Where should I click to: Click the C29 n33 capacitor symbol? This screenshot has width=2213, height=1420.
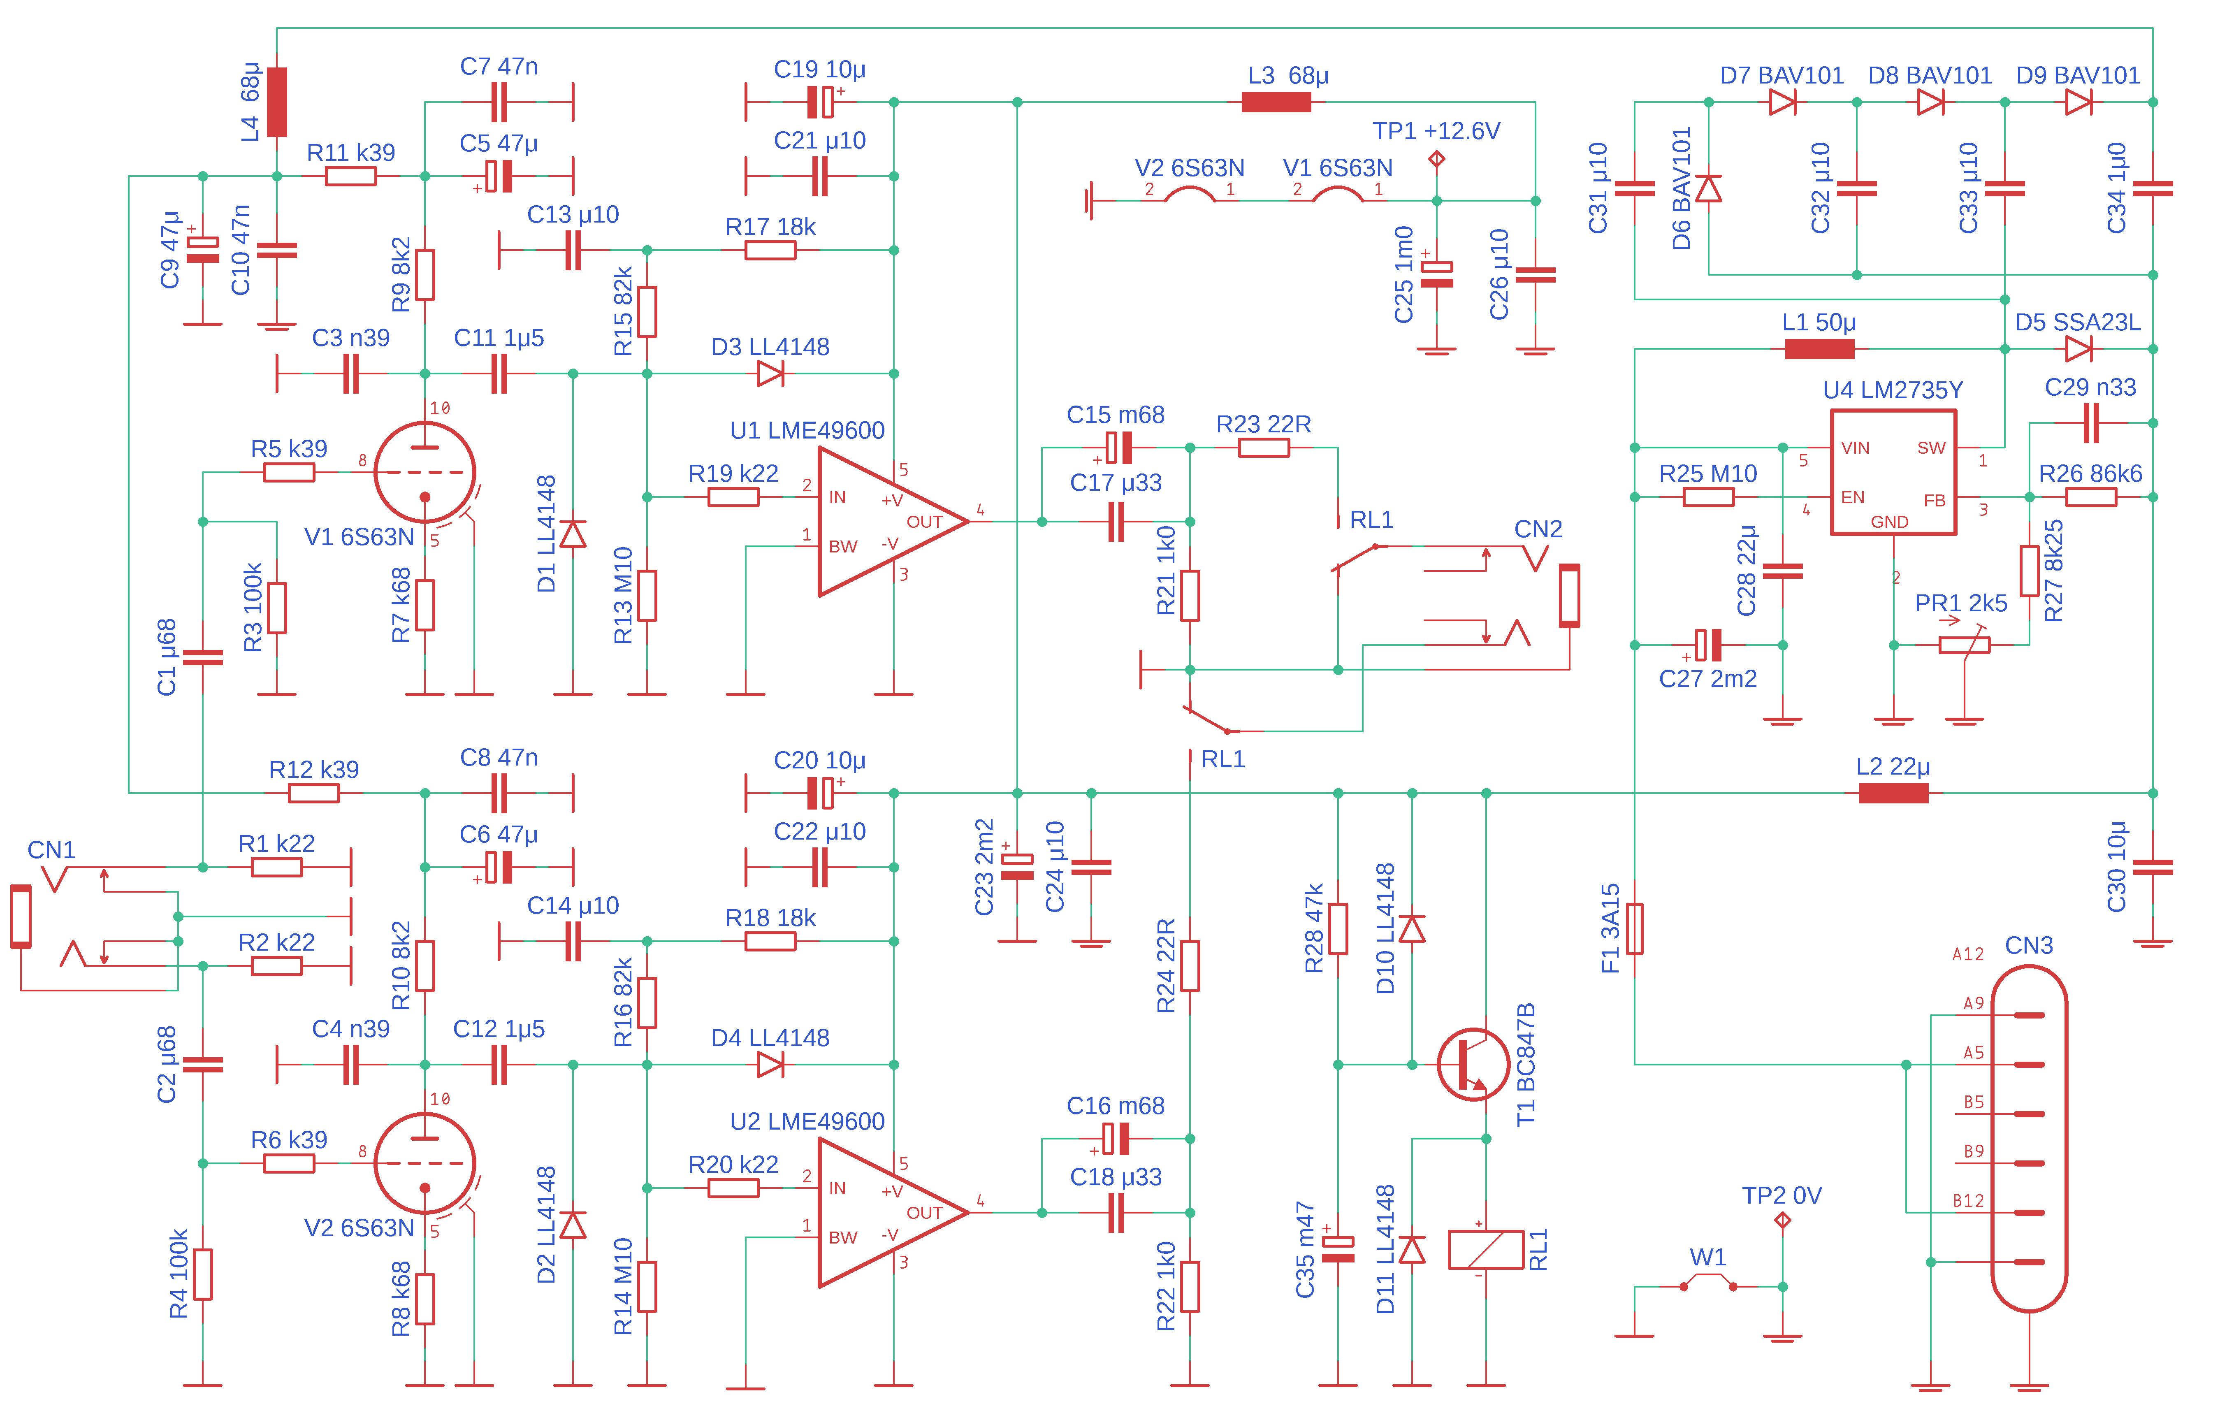tap(2091, 423)
